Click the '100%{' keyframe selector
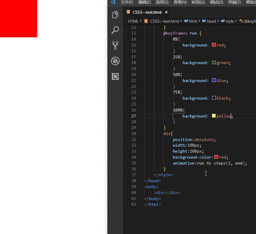Screen dimensions: 256x234 click(179, 110)
